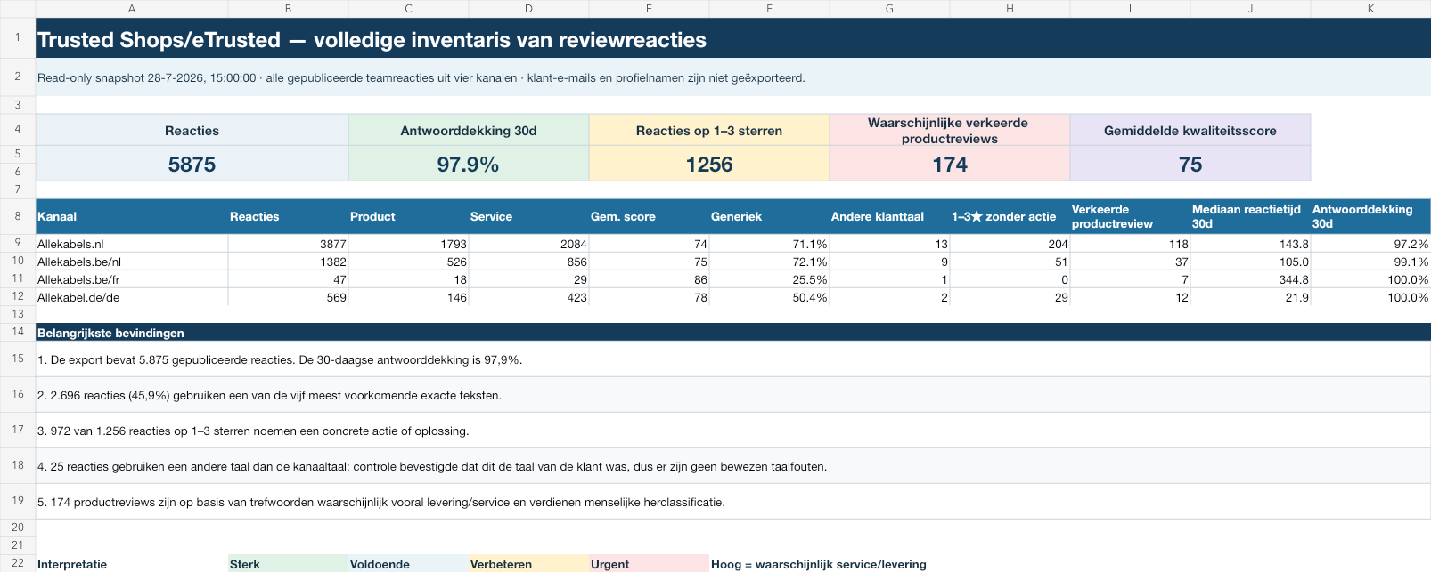Screen dimensions: 1431x572
Task: Select service value 2084
Action: (528, 244)
